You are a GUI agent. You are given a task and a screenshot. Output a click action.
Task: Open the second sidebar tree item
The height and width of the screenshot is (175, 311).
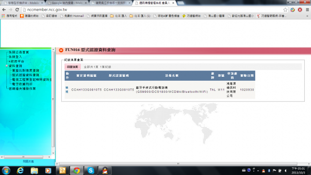coord(15,57)
